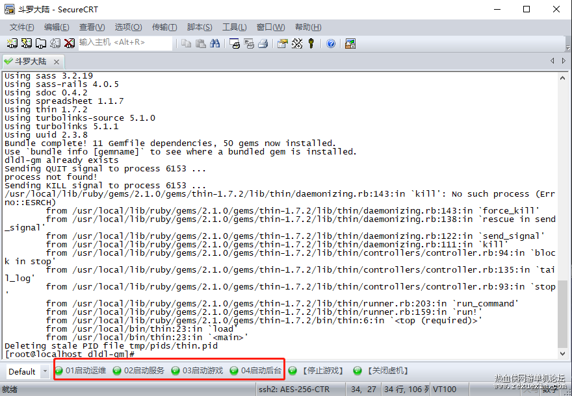Click the terminal scrollbar down arrow

pos(562,353)
